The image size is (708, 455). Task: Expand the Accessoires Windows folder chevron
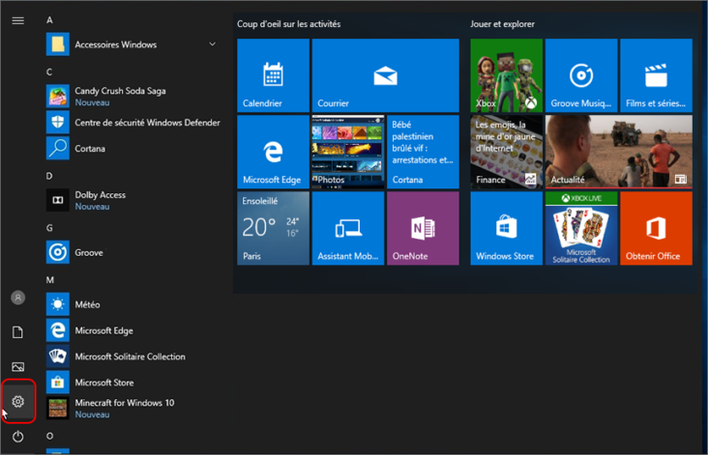point(212,44)
